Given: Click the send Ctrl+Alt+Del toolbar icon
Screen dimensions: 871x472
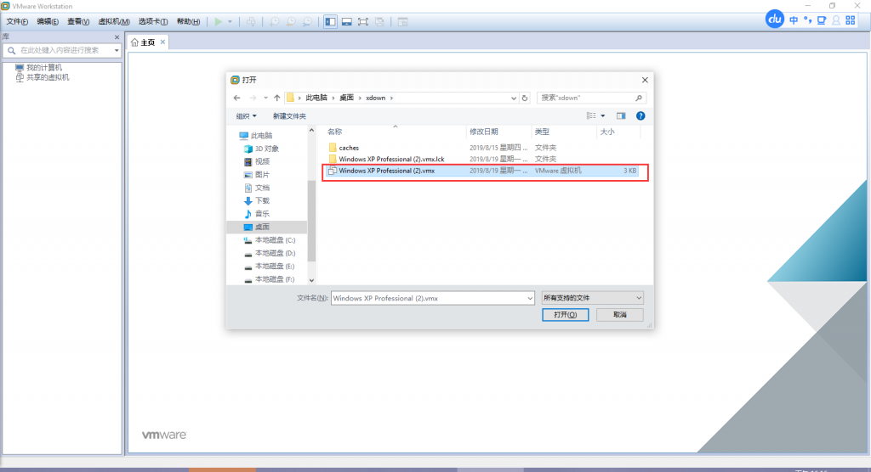Looking at the screenshot, I should pos(251,21).
